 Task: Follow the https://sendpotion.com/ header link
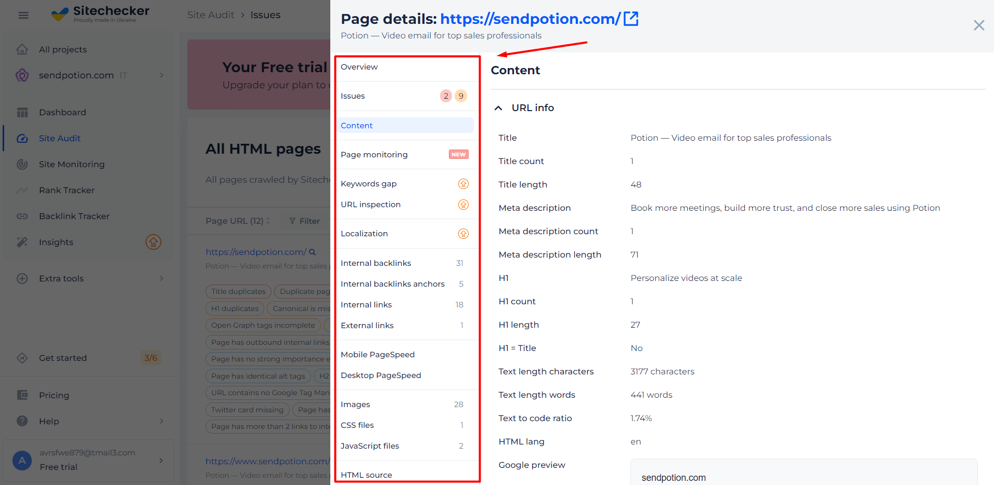[x=530, y=19]
